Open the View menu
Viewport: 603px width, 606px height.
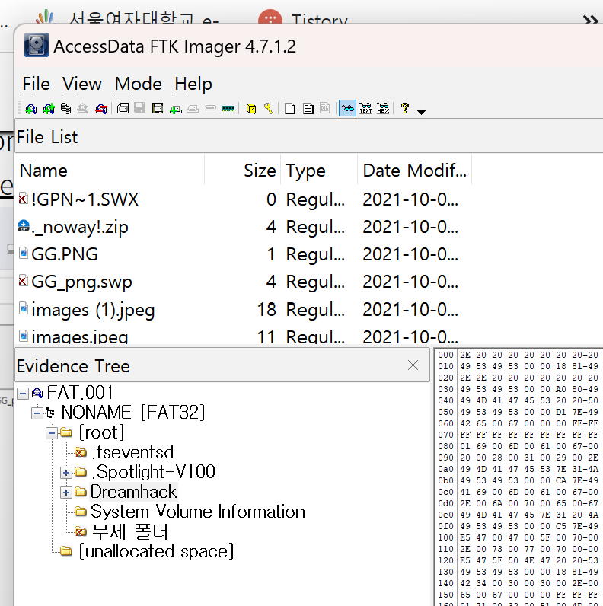tap(82, 84)
